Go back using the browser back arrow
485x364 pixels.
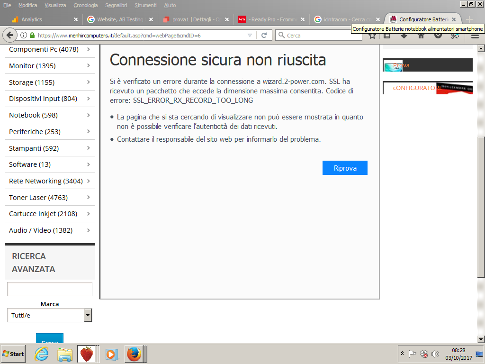click(x=9, y=35)
